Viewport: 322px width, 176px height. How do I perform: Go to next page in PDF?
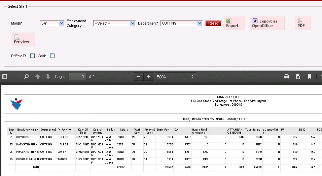point(48,77)
